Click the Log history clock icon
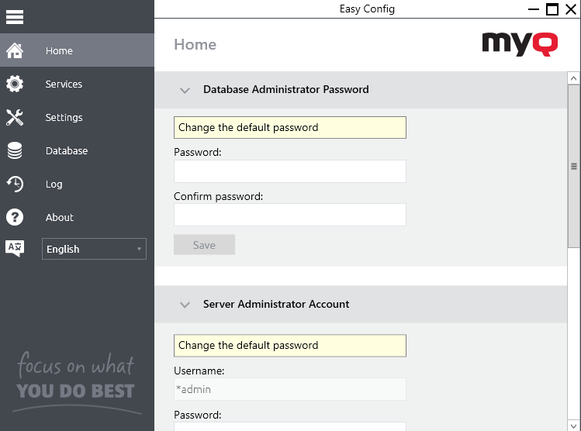Image resolution: width=581 pixels, height=431 pixels. 15,184
